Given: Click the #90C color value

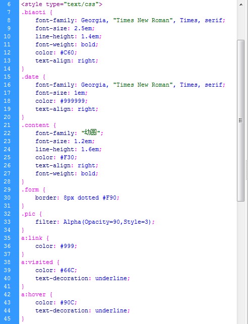Looking at the screenshot, I should (x=67, y=302).
